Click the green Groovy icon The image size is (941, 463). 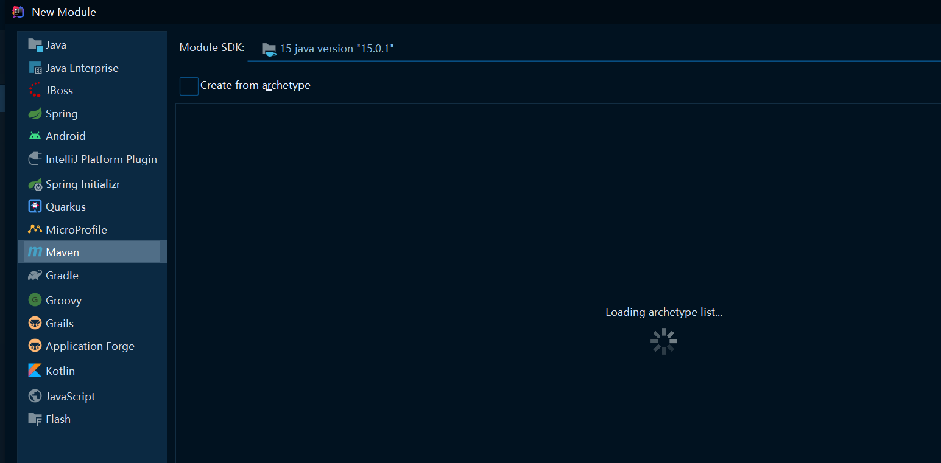point(35,300)
